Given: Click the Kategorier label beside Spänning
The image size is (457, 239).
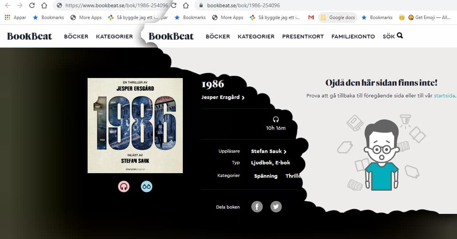Looking at the screenshot, I should click(228, 175).
